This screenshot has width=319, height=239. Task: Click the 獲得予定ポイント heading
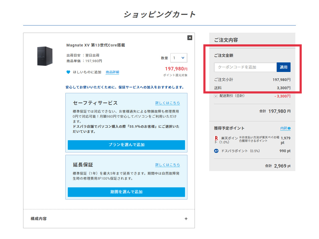229,128
